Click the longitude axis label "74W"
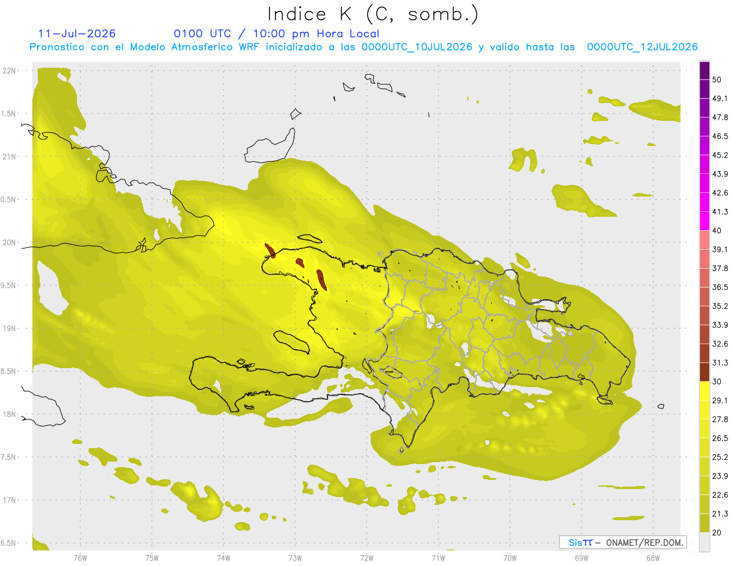 [224, 557]
